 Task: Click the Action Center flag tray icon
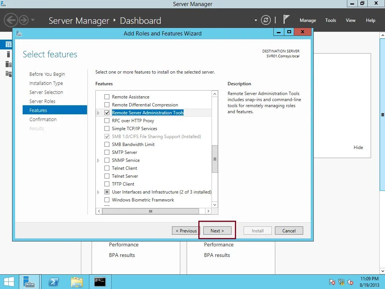coord(332,282)
